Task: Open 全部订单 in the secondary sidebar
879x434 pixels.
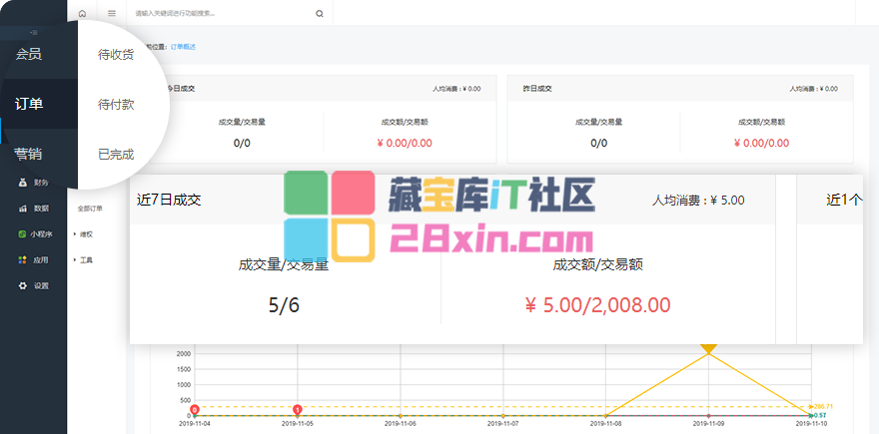Action: (x=90, y=209)
